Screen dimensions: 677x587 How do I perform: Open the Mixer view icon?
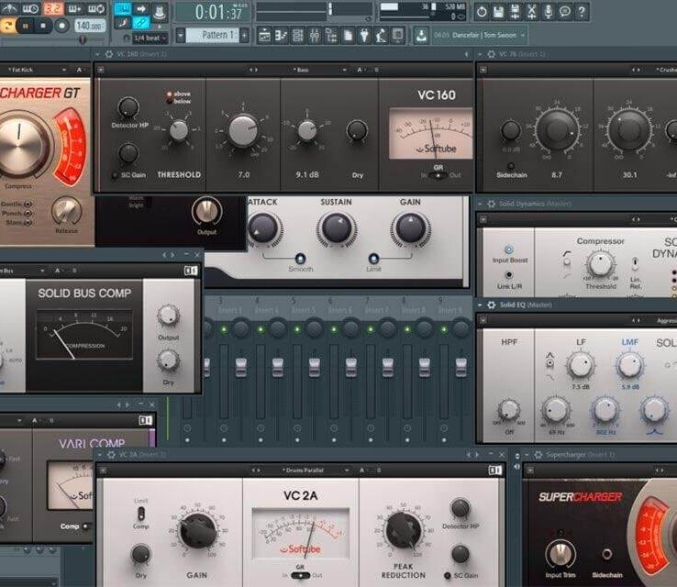[315, 36]
